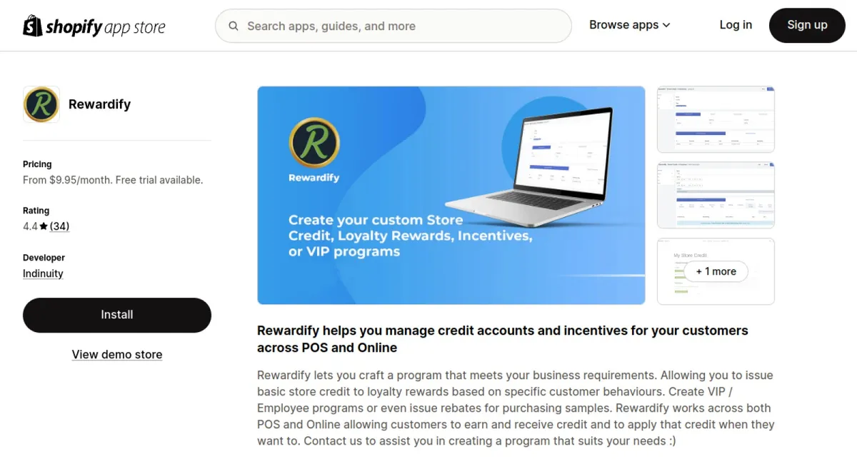Expand the Browse apps chevron
Viewport: 857px width, 464px height.
click(666, 25)
